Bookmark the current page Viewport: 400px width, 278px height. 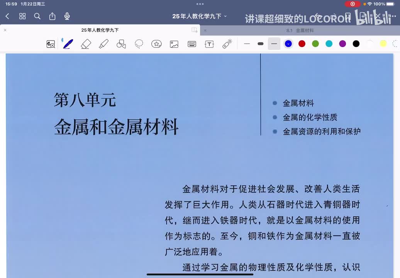point(348,16)
